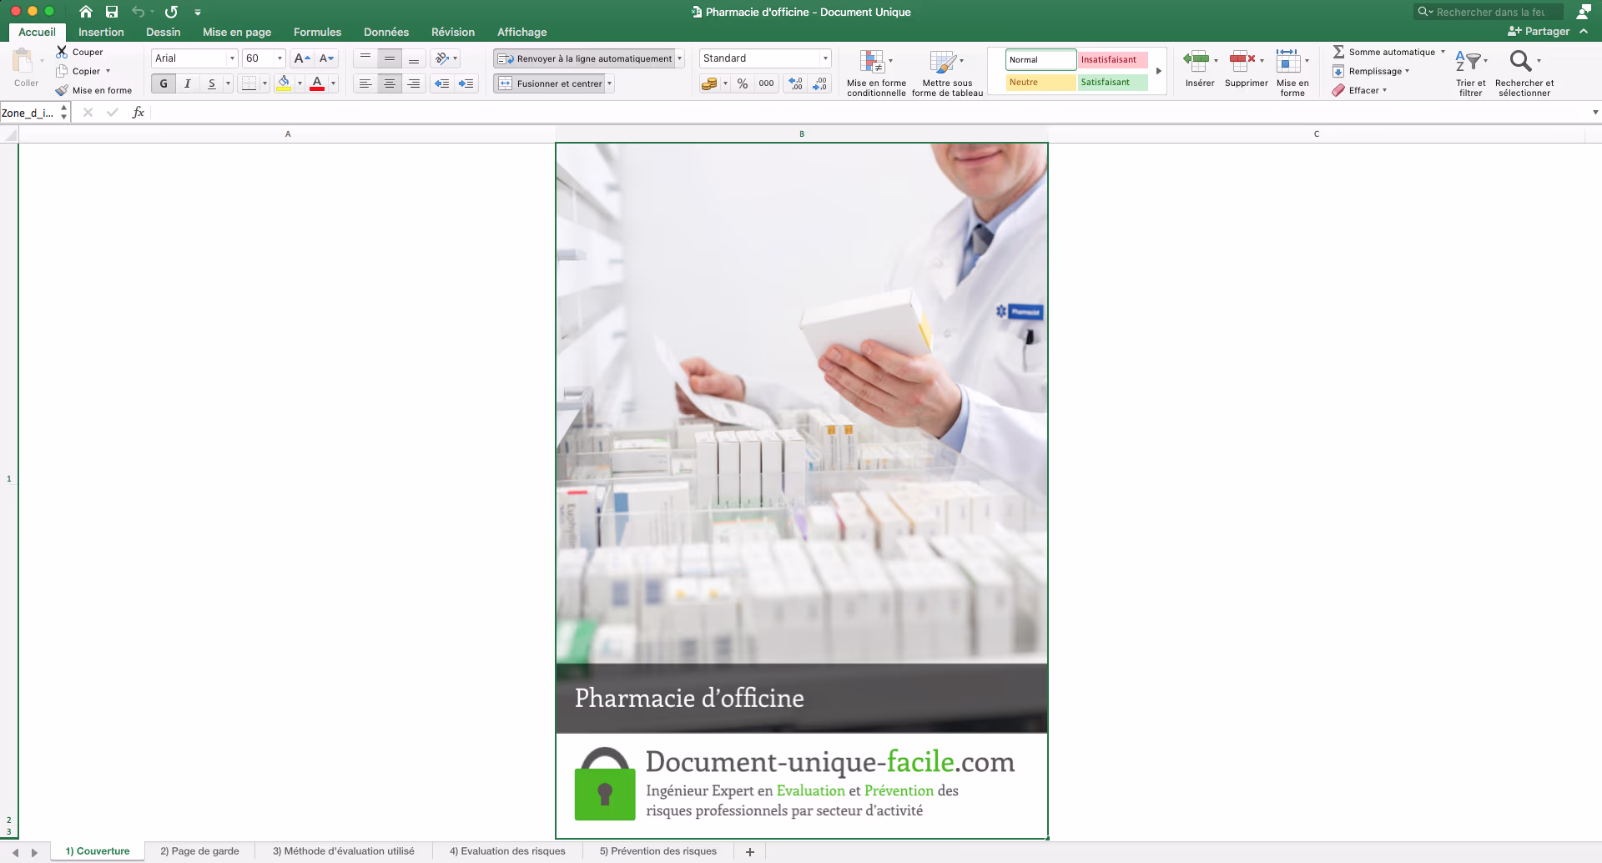Screen dimensions: 1602x863
Task: Open the font size 60 dropdown
Action: 280,58
